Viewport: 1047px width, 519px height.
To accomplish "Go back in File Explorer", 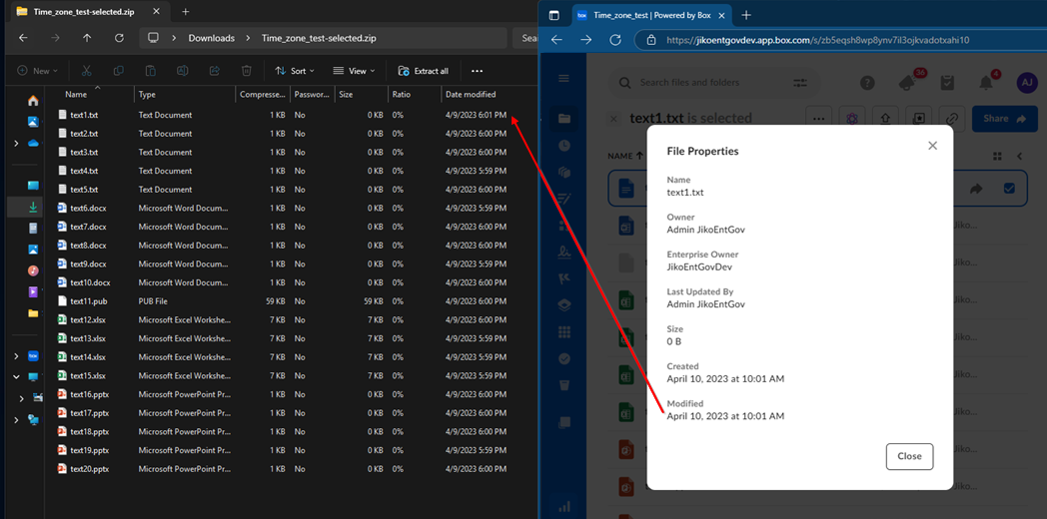I will point(23,38).
